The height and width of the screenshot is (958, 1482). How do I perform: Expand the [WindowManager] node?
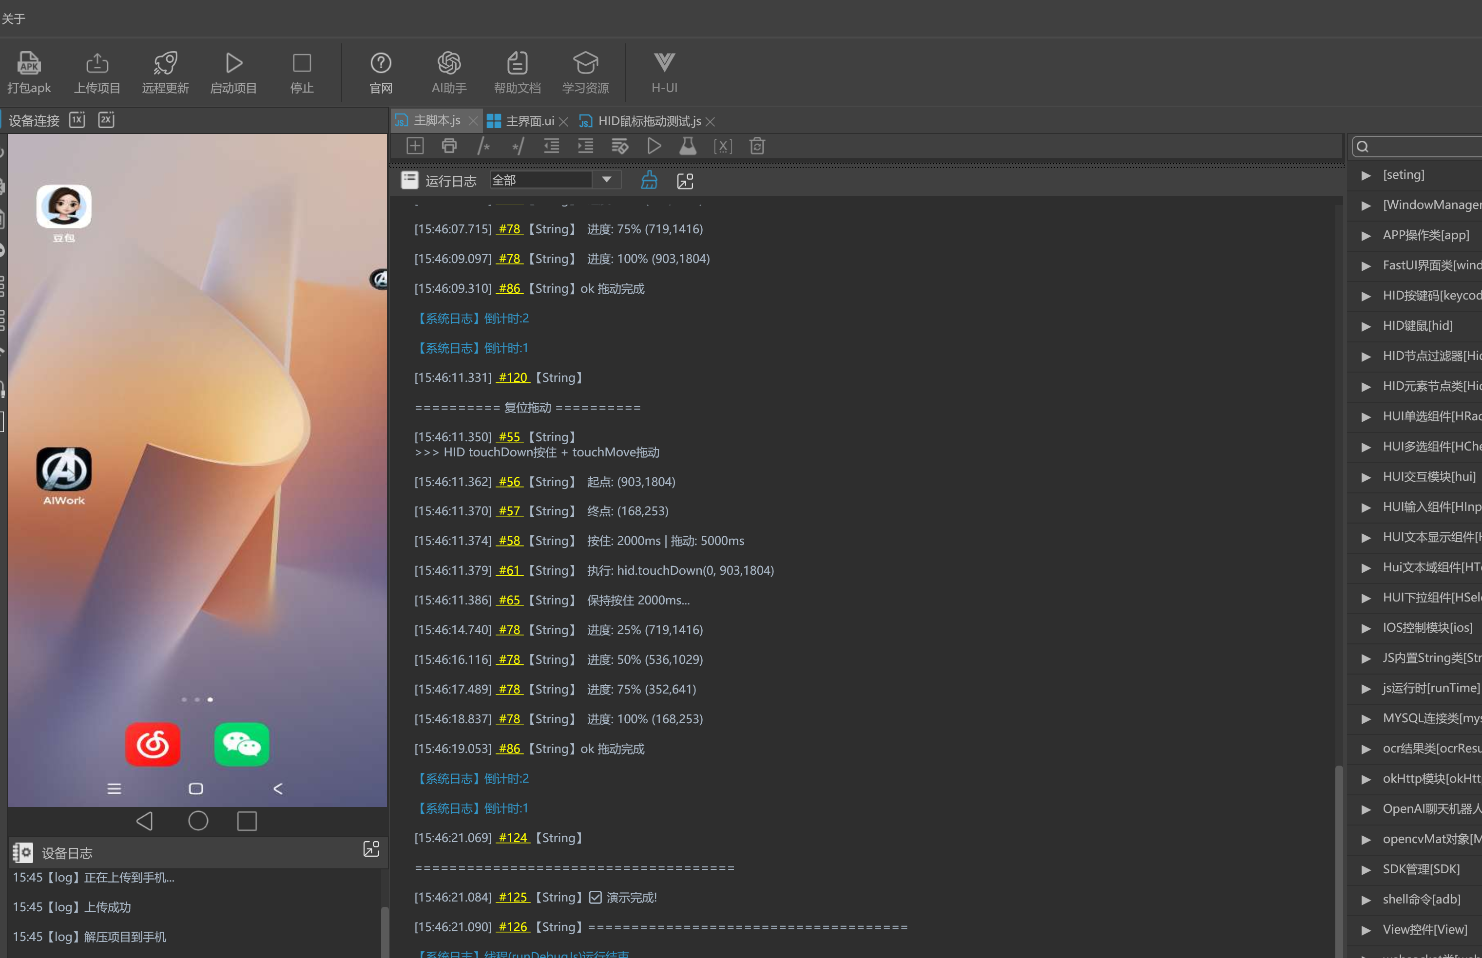(x=1366, y=206)
